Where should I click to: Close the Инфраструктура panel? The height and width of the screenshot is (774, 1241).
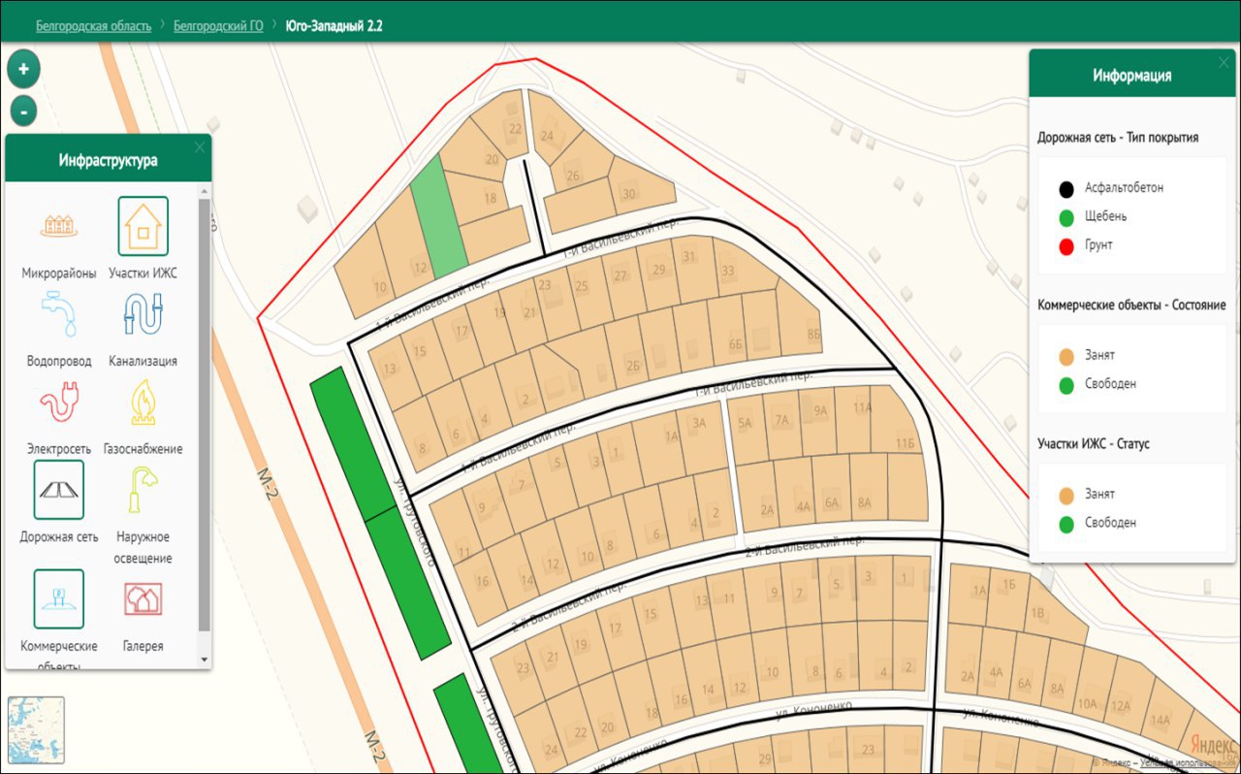[x=200, y=147]
